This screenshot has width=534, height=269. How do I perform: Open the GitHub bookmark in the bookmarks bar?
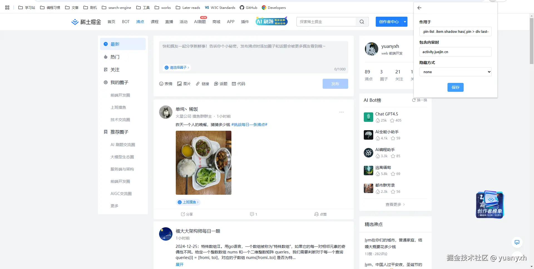pos(248,8)
